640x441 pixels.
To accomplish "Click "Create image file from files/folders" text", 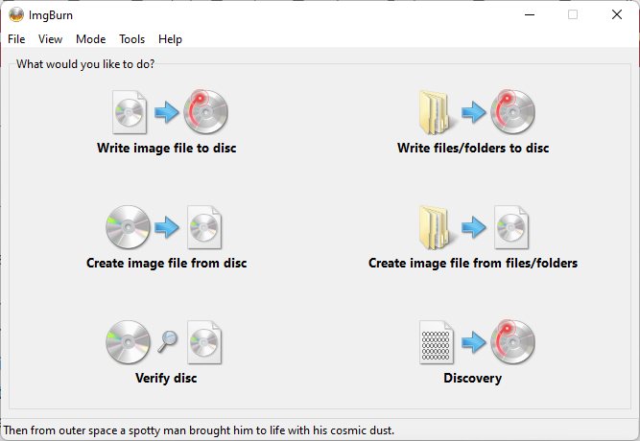I will coord(473,263).
